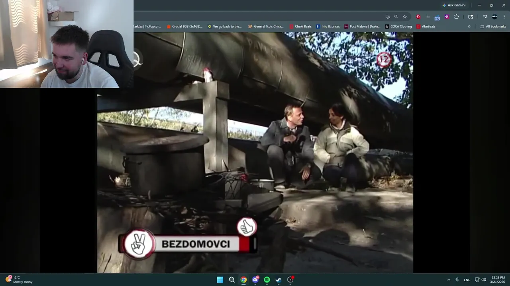The image size is (510, 286).
Task: Open Steam from the taskbar
Action: point(279,280)
